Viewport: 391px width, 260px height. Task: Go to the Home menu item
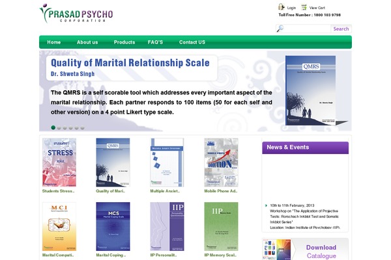coord(54,42)
